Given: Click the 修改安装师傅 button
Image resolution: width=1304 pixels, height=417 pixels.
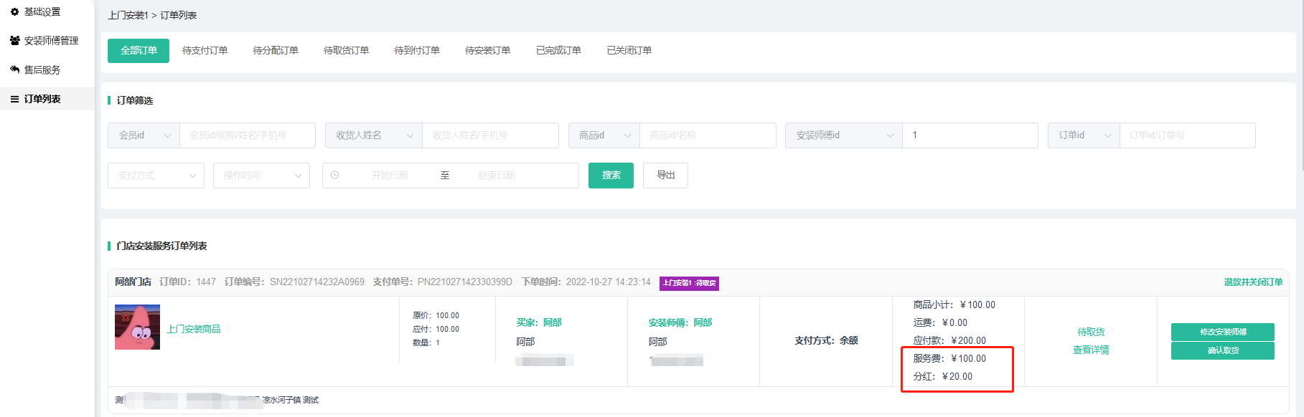Looking at the screenshot, I should click(1222, 332).
